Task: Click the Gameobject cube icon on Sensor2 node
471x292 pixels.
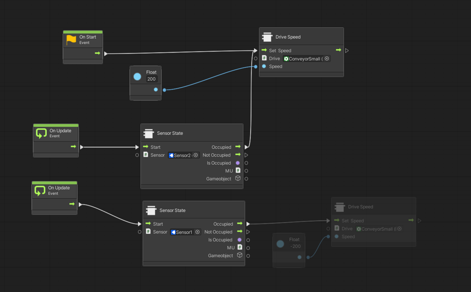Action: [x=238, y=179]
